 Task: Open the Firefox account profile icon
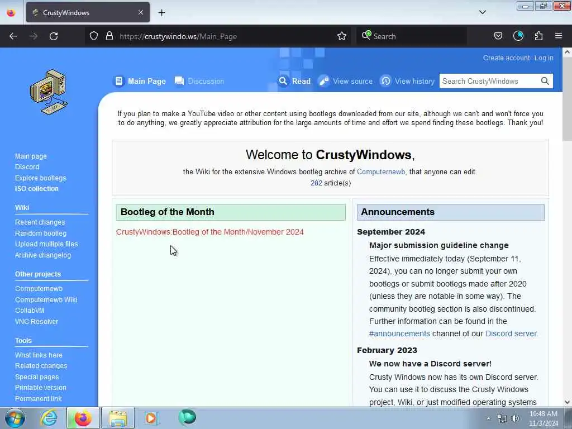click(518, 36)
